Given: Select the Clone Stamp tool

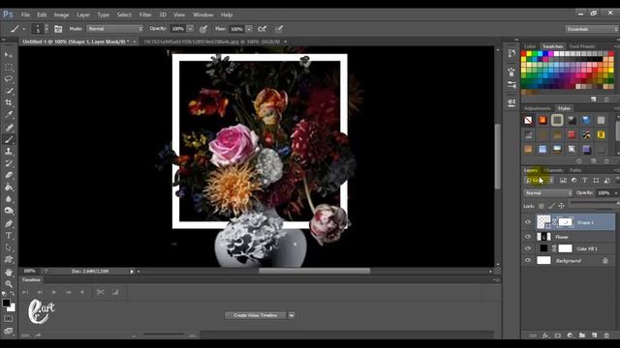Looking at the screenshot, I should coord(9,151).
